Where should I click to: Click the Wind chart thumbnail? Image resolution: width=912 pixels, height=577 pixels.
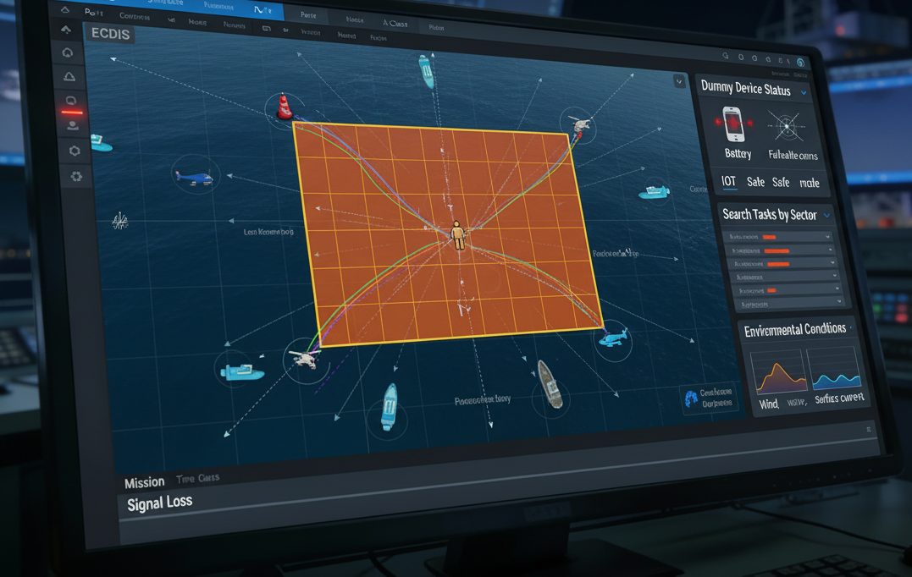(x=778, y=372)
